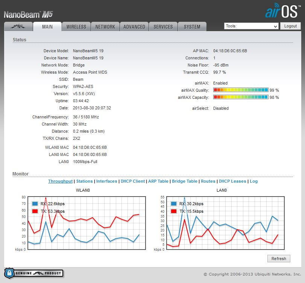Click the Transmit CCQ value 99.7 %

point(219,72)
